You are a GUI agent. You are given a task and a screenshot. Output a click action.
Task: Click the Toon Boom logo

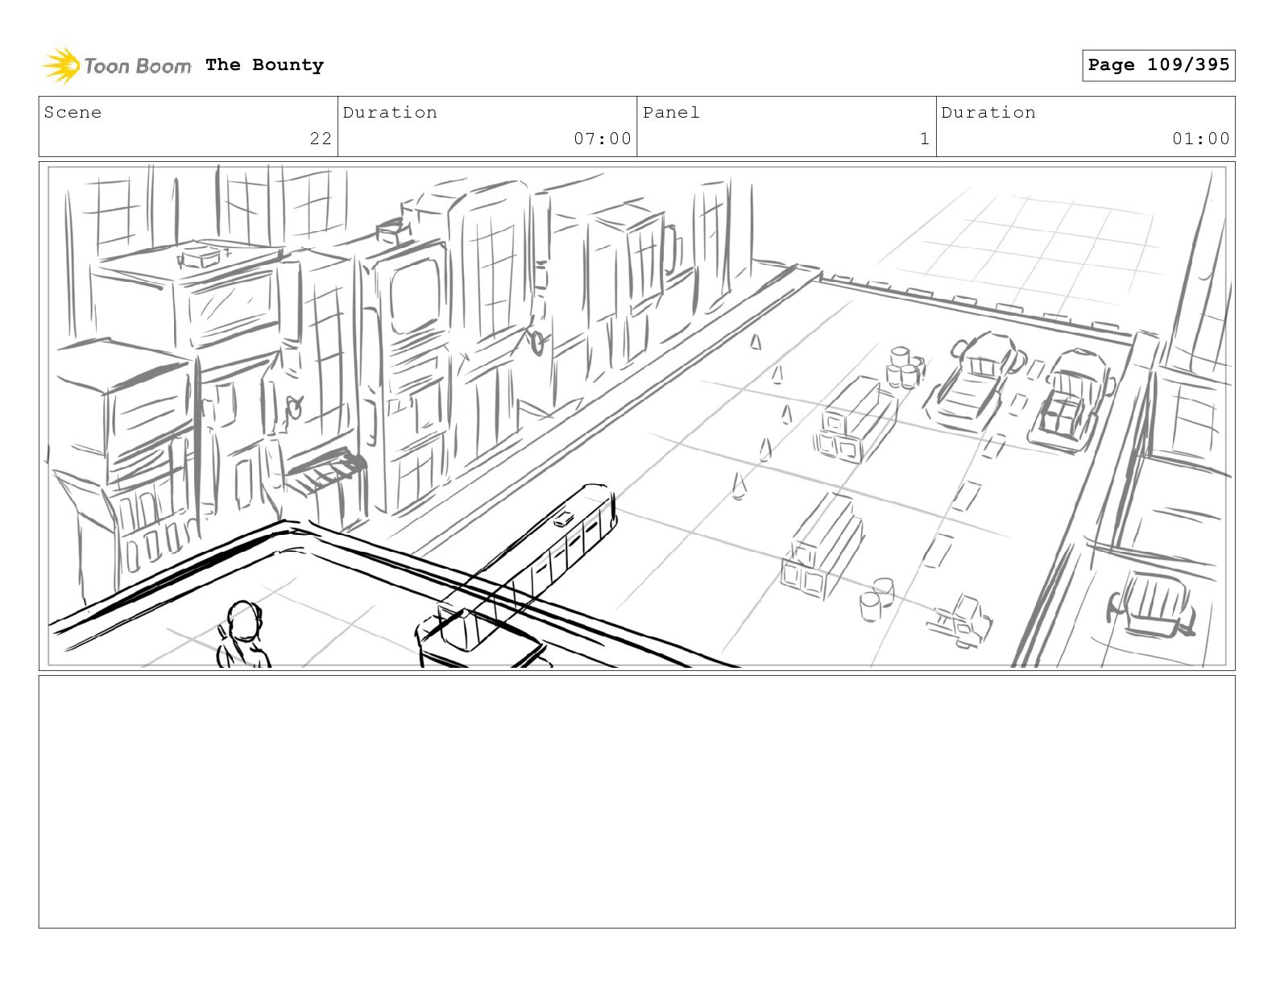[117, 65]
